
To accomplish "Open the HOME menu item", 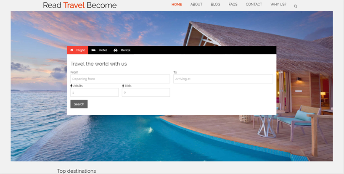I will 177,4.
